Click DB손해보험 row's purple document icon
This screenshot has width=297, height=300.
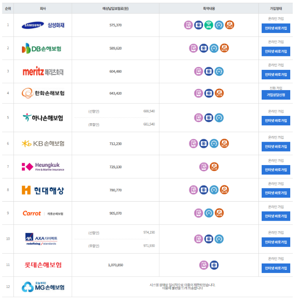(x=193, y=48)
